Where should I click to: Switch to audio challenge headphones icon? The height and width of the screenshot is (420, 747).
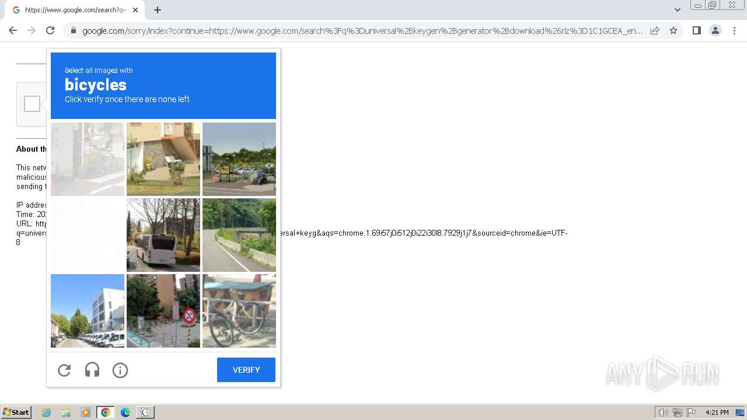click(x=92, y=370)
